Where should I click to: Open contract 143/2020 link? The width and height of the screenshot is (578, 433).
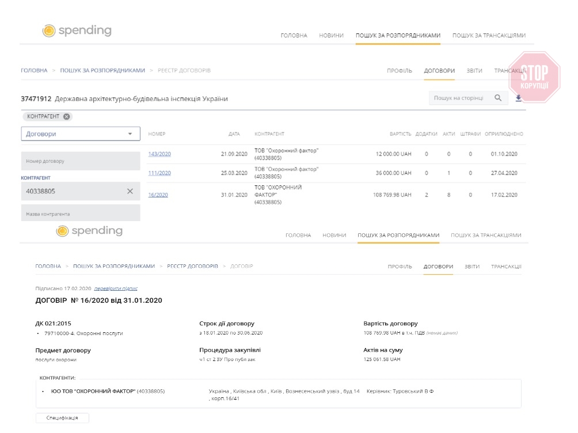pyautogui.click(x=159, y=154)
